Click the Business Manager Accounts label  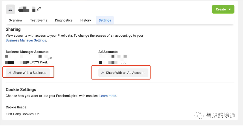click(27, 52)
